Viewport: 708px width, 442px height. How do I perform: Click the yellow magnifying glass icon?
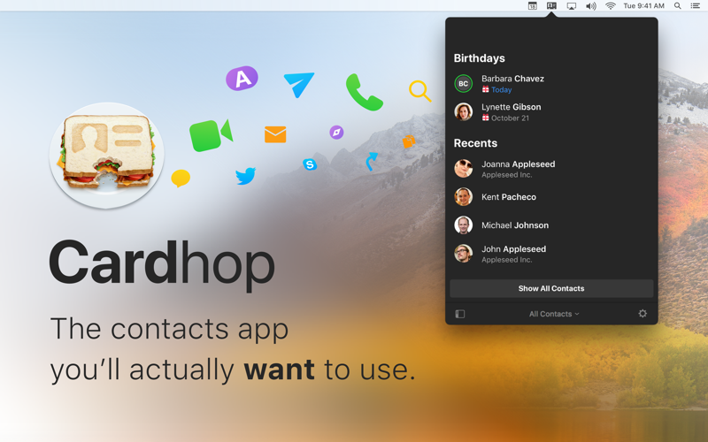pyautogui.click(x=419, y=91)
